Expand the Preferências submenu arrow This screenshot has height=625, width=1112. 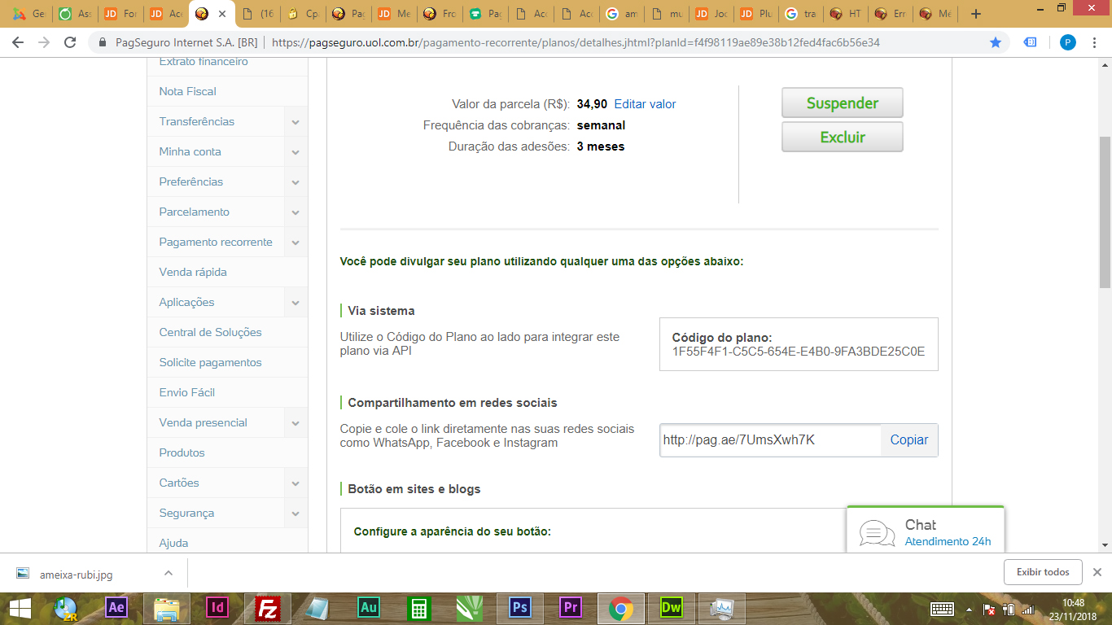pos(296,182)
